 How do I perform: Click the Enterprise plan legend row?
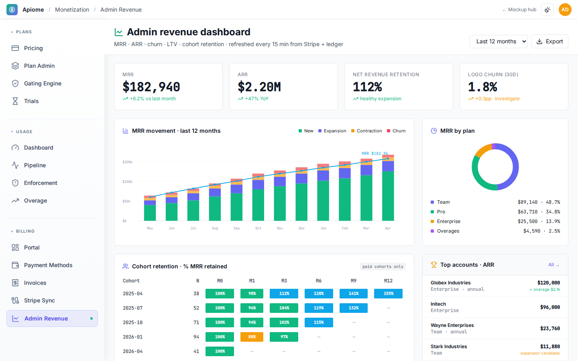coord(495,221)
